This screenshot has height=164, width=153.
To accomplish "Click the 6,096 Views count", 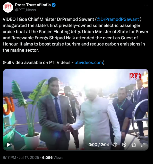I will pyautogui.click(x=53, y=158).
